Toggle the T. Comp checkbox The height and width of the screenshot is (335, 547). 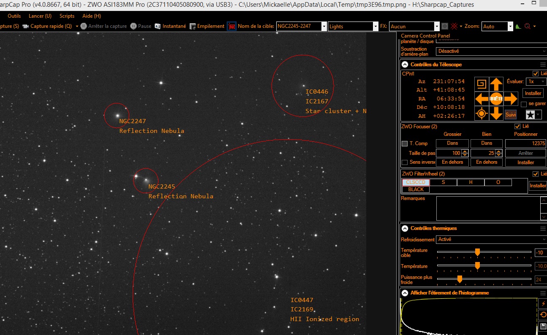405,144
